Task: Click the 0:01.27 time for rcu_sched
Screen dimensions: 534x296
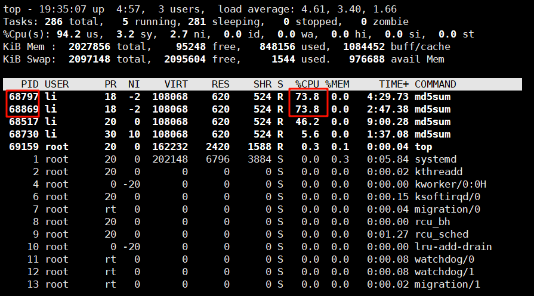Action: tap(388, 235)
